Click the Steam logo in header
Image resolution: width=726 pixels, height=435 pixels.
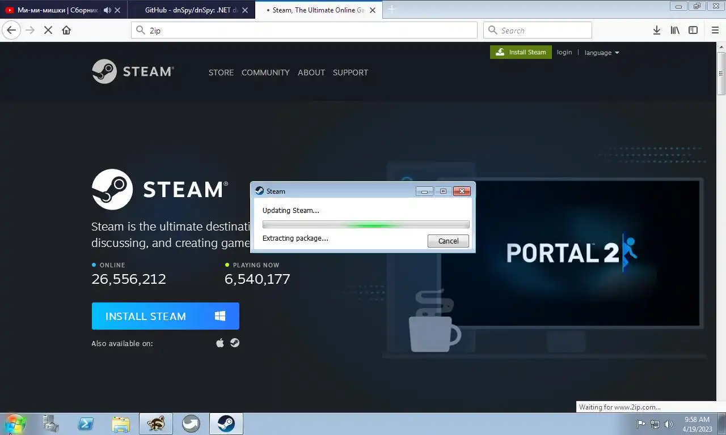coord(133,71)
